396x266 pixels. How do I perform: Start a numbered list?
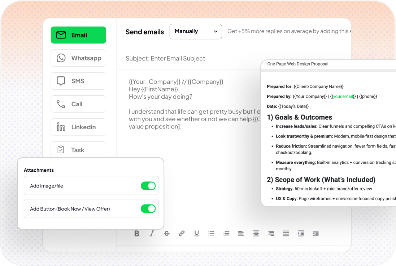click(226, 233)
